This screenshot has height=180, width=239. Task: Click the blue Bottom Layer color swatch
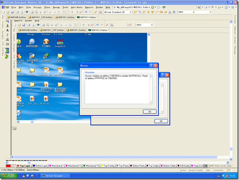click(x=34, y=166)
